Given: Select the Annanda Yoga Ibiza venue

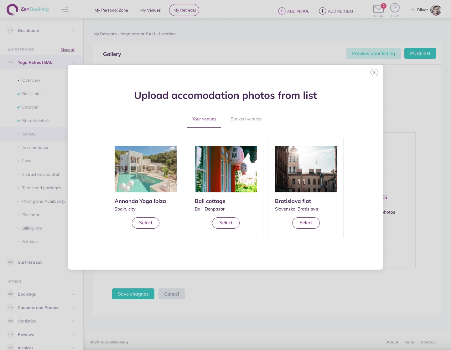Looking at the screenshot, I should 146,223.
